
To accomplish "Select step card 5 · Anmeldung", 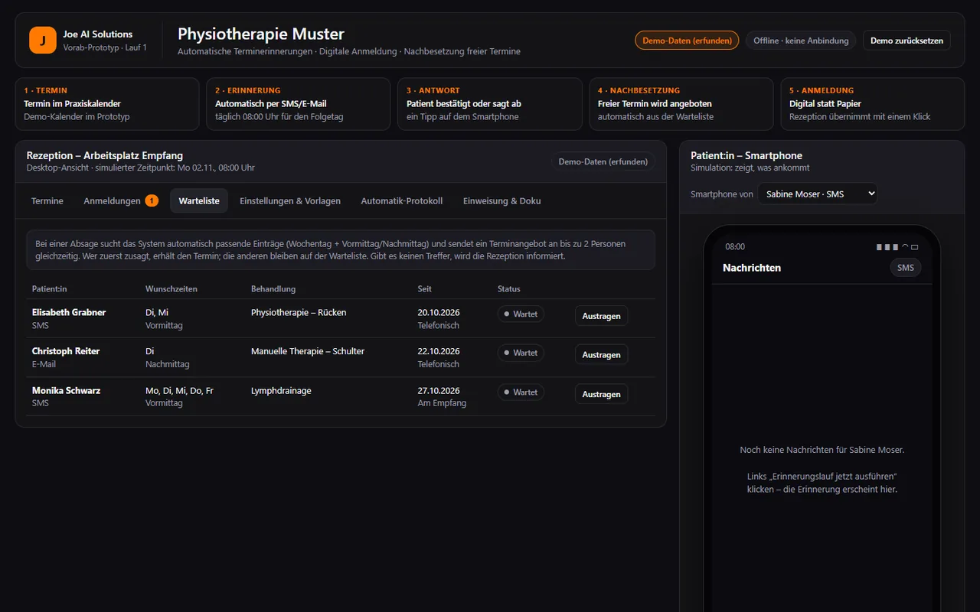I will 873,103.
